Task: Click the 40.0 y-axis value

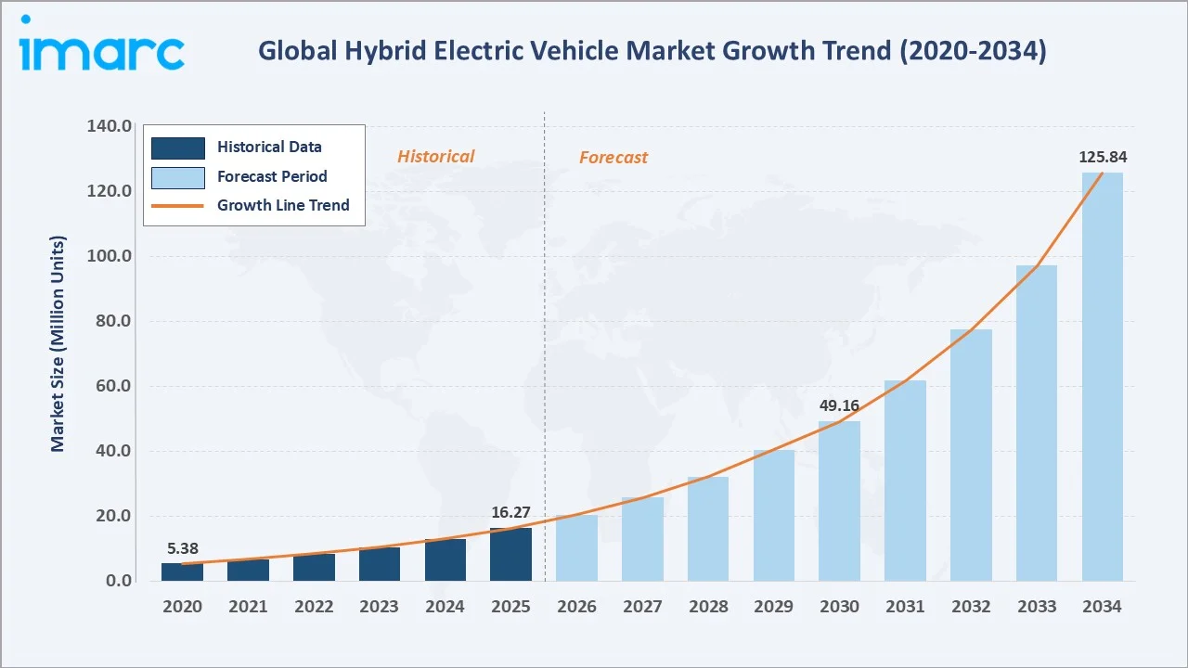Action: click(113, 451)
